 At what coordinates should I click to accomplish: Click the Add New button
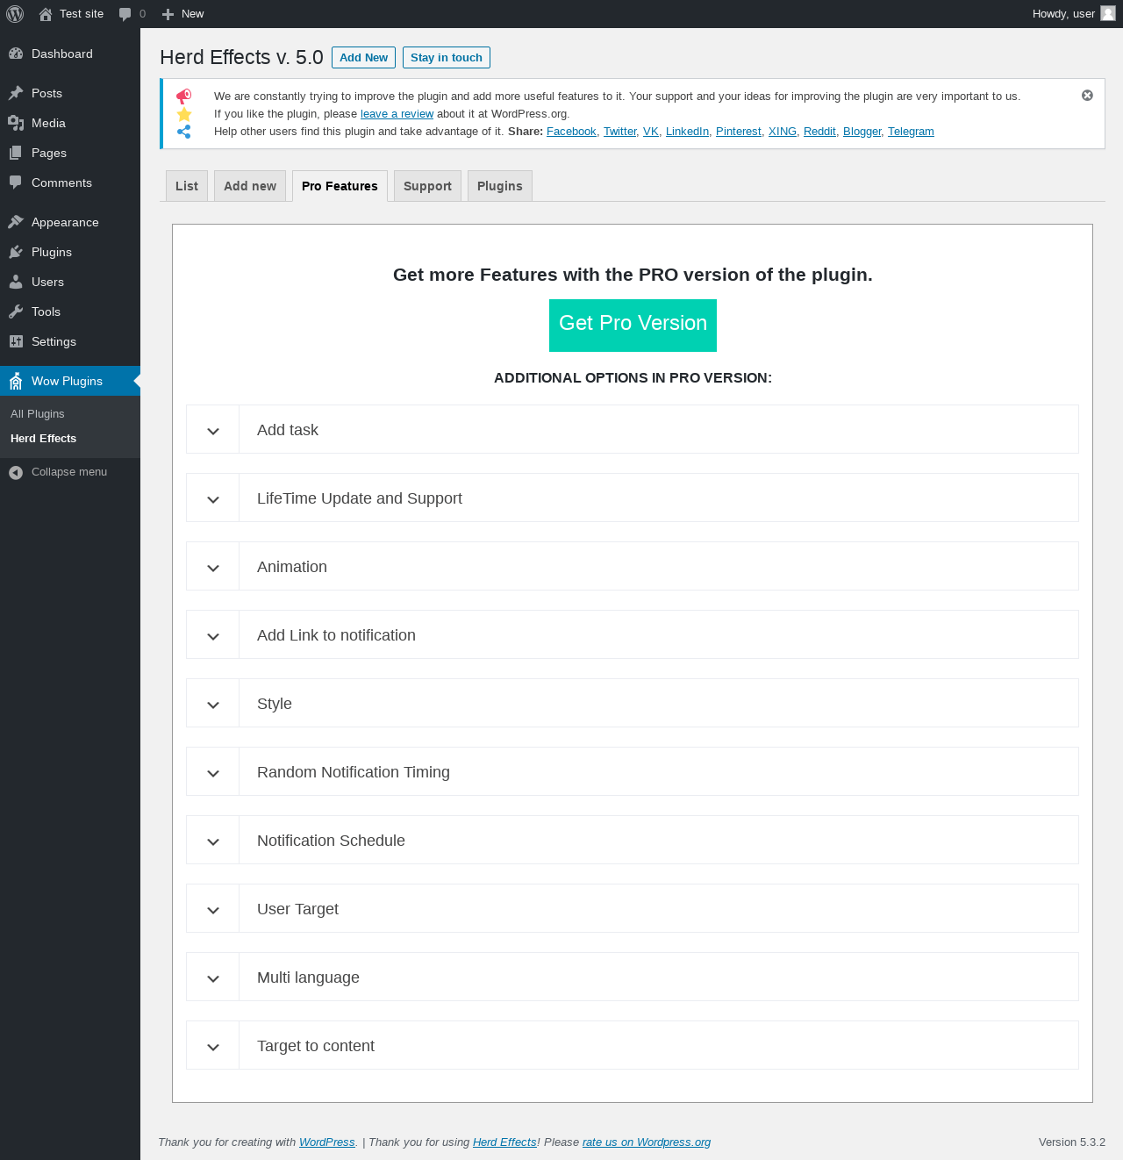[x=363, y=57]
